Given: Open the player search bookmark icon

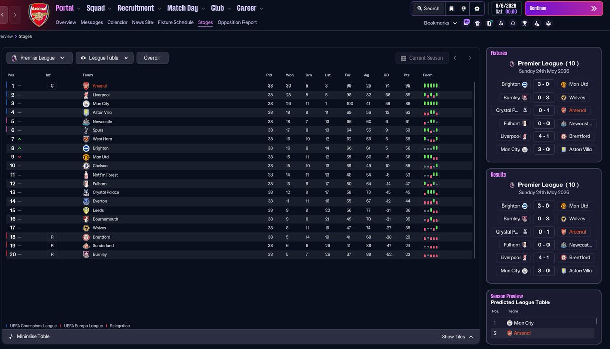Looking at the screenshot, I should tap(501, 23).
